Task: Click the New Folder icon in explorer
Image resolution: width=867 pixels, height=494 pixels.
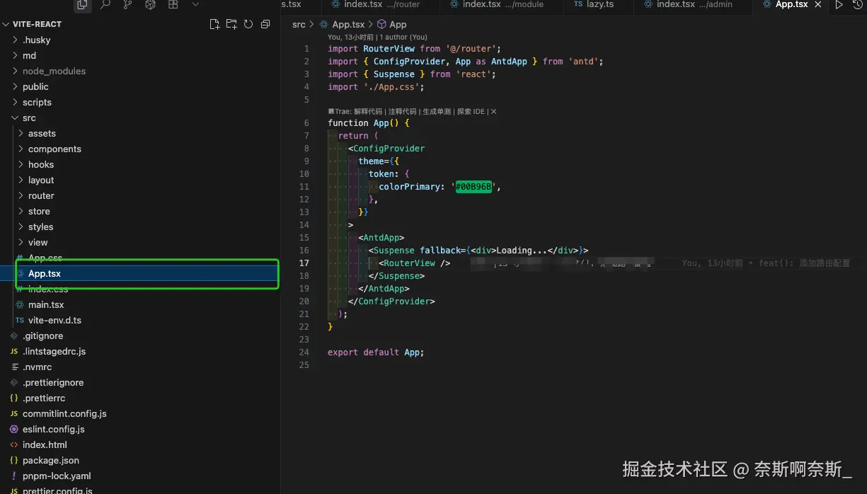Action: point(231,24)
